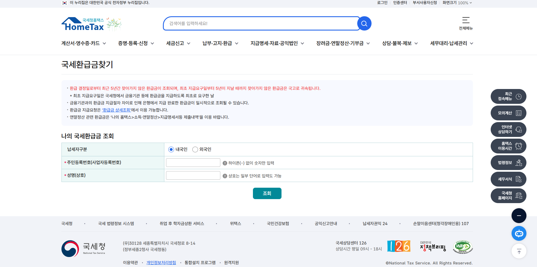This screenshot has width=537, height=267.
Task: Collapse the floating minus control
Action: pyautogui.click(x=519, y=215)
